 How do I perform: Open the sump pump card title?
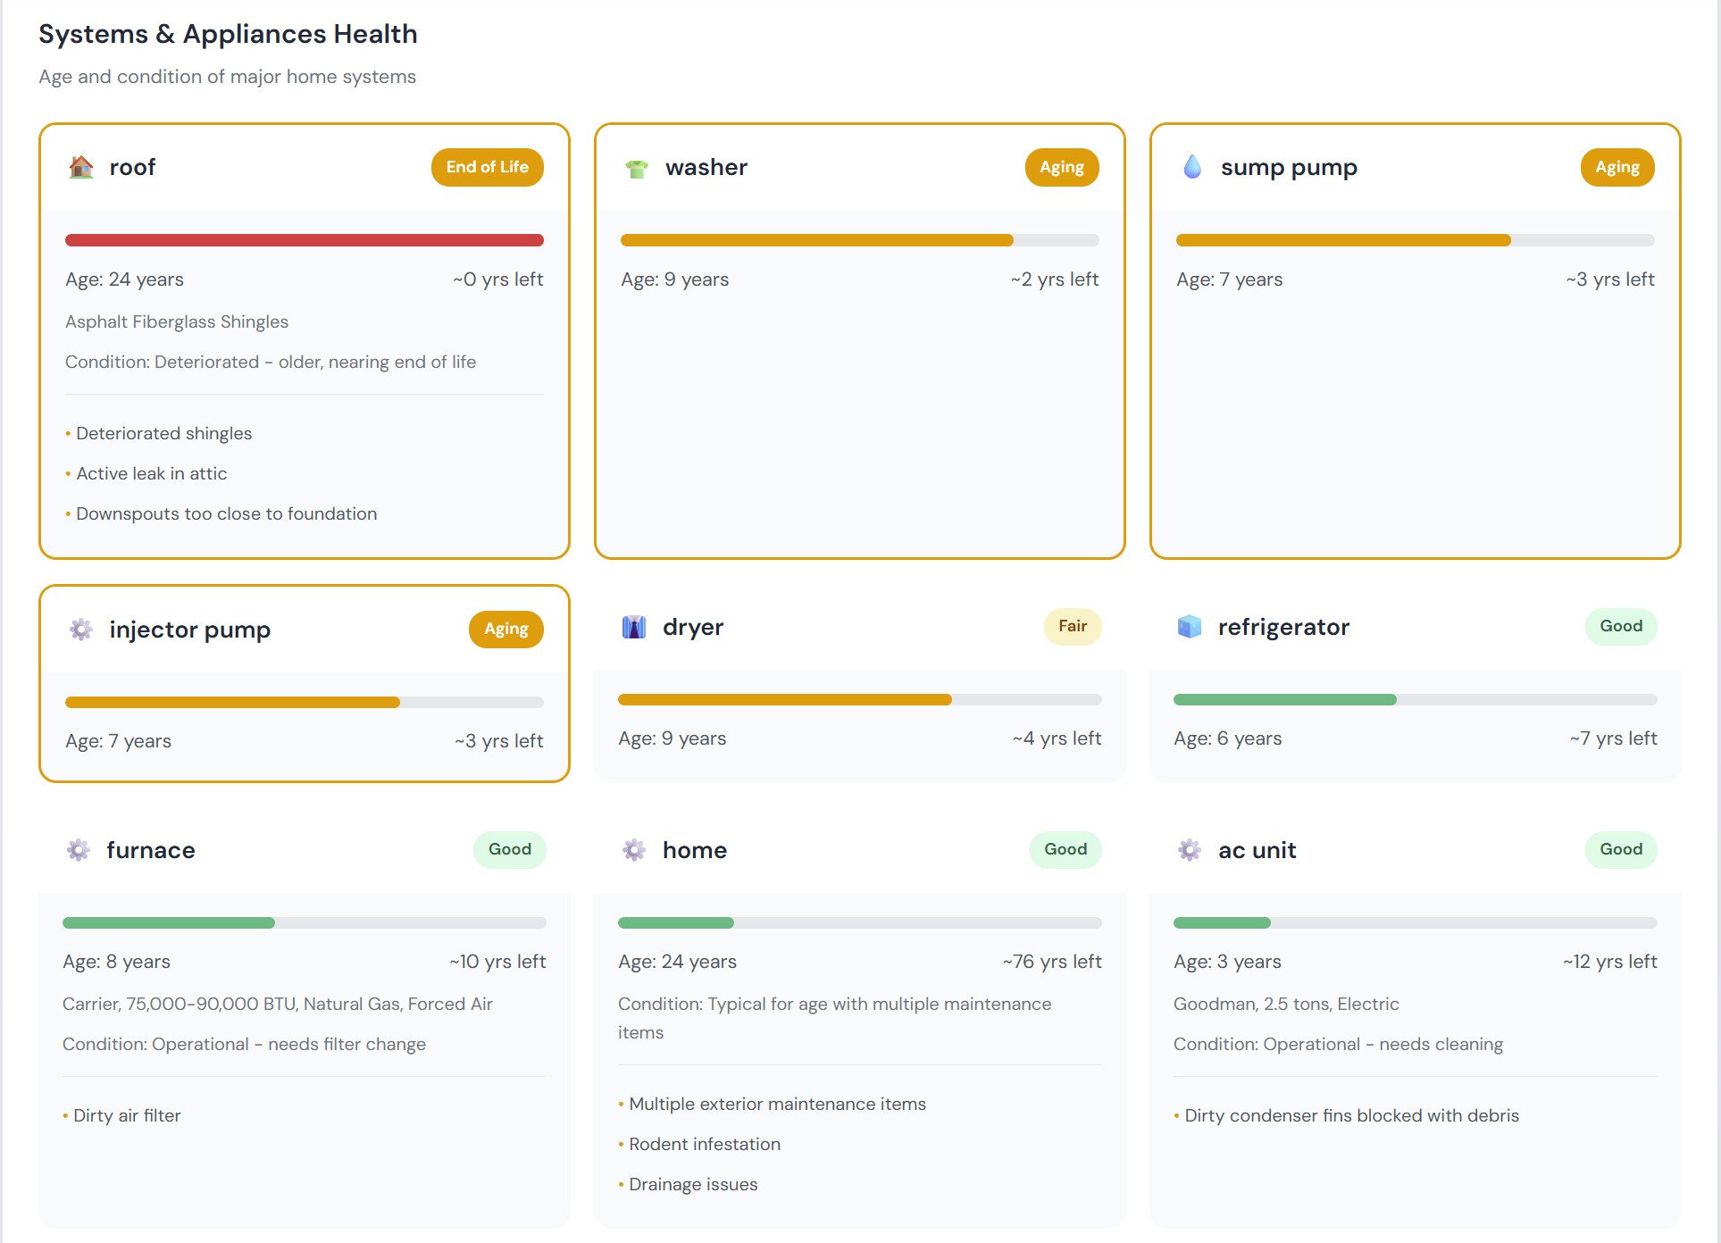coord(1288,167)
